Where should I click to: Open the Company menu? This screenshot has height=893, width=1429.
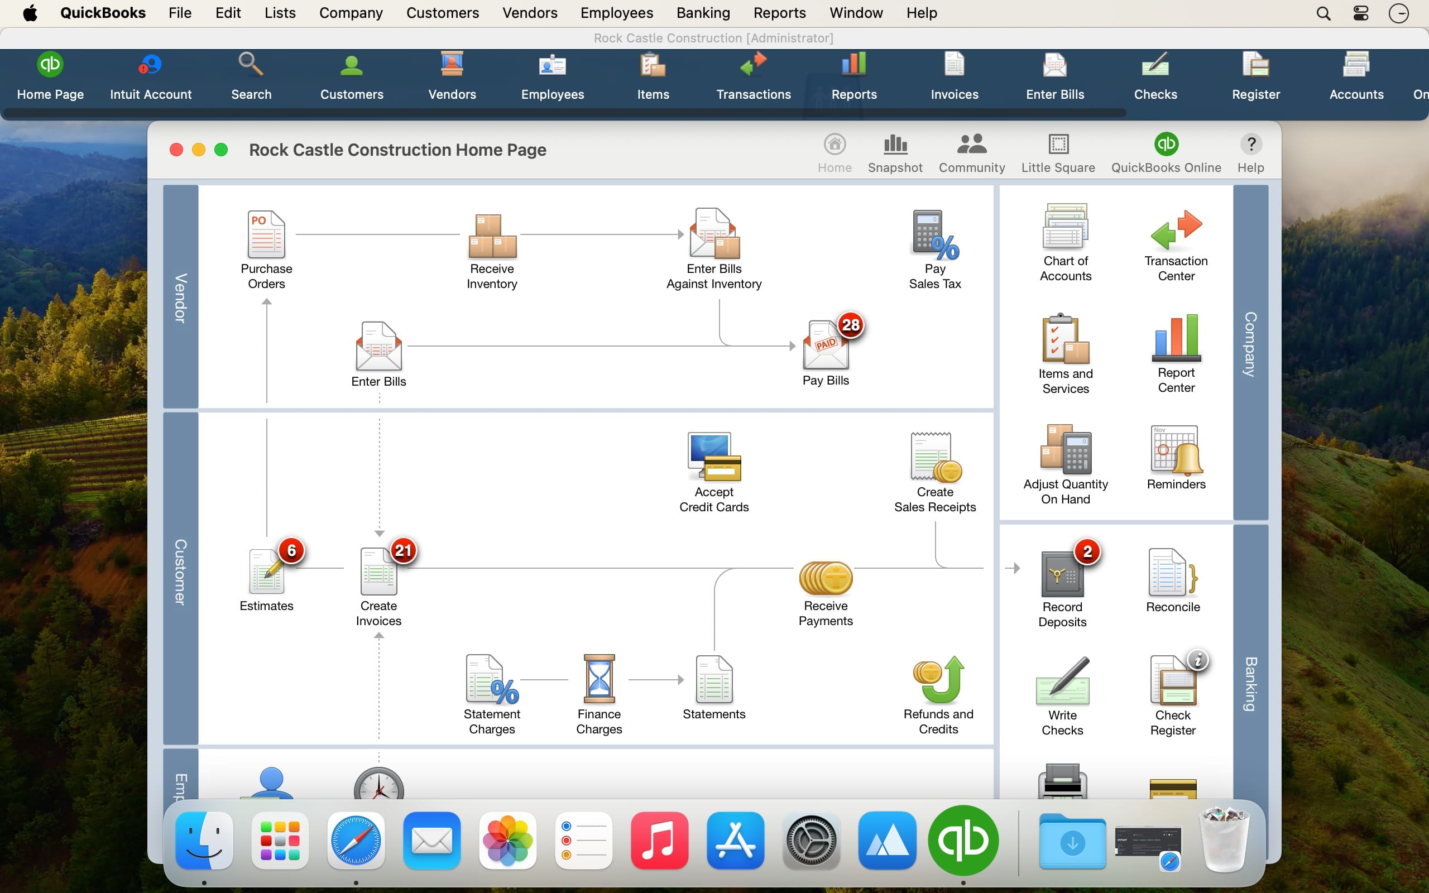tap(351, 13)
